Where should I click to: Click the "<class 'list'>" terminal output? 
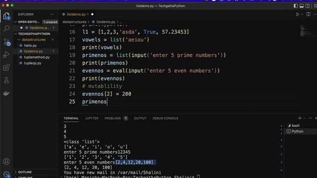(81, 142)
